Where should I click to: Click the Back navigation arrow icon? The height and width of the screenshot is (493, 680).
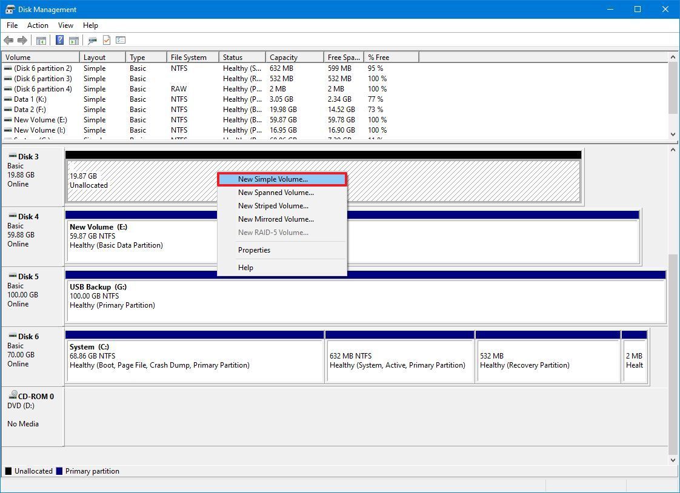point(8,41)
